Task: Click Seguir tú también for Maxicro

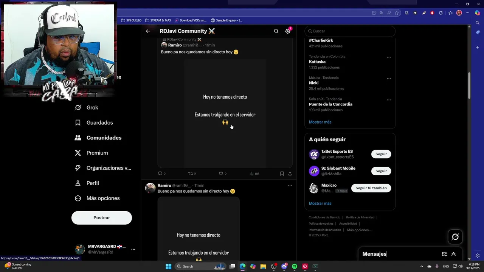Action: point(371,188)
